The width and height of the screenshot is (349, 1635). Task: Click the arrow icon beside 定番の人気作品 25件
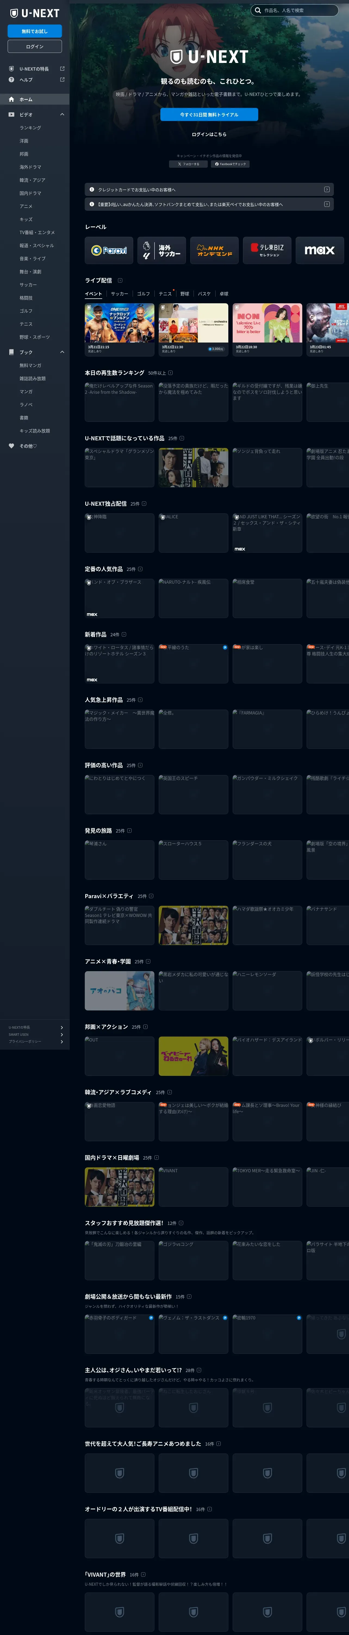[140, 569]
